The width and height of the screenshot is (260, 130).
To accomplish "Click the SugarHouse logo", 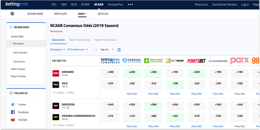I will pyautogui.click(x=218, y=61).
